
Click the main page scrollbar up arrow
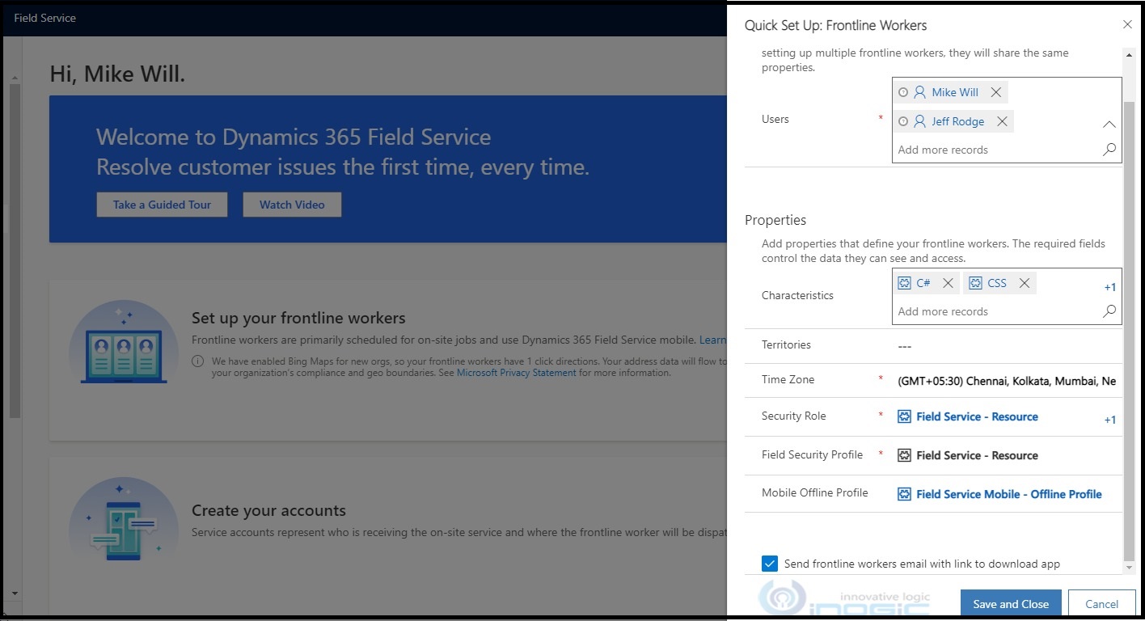[x=14, y=78]
